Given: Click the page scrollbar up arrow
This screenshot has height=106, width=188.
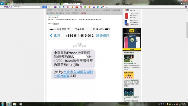Looking at the screenshot, I should (x=187, y=11).
